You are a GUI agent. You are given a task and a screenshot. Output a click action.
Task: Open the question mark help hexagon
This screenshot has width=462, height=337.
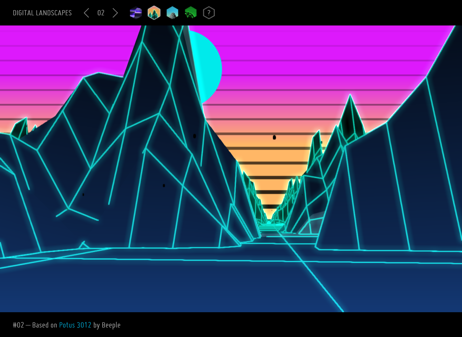[x=209, y=13]
